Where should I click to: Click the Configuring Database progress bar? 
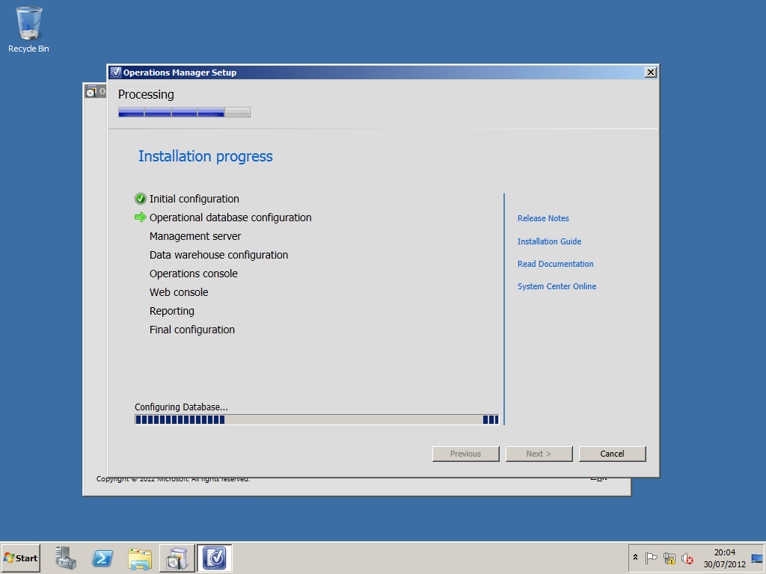pyautogui.click(x=316, y=419)
